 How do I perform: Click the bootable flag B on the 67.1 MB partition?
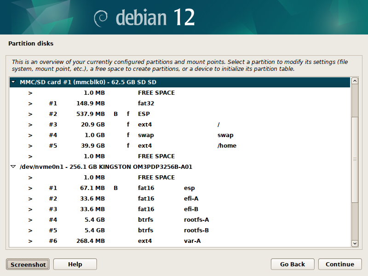[x=115, y=188]
